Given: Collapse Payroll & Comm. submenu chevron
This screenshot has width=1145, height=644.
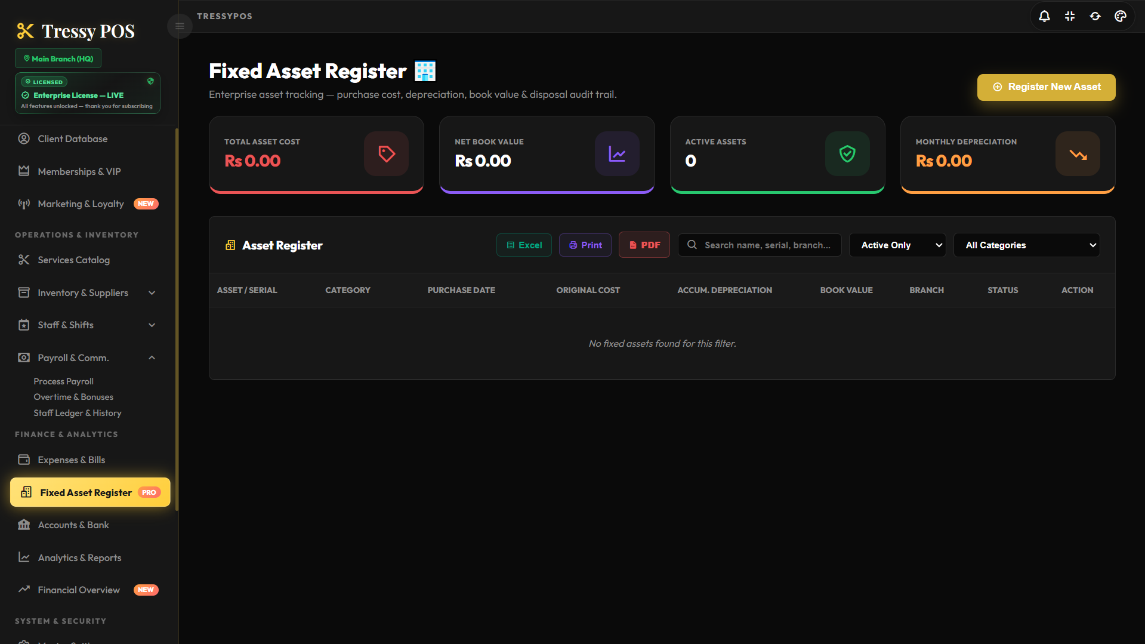Looking at the screenshot, I should [152, 358].
